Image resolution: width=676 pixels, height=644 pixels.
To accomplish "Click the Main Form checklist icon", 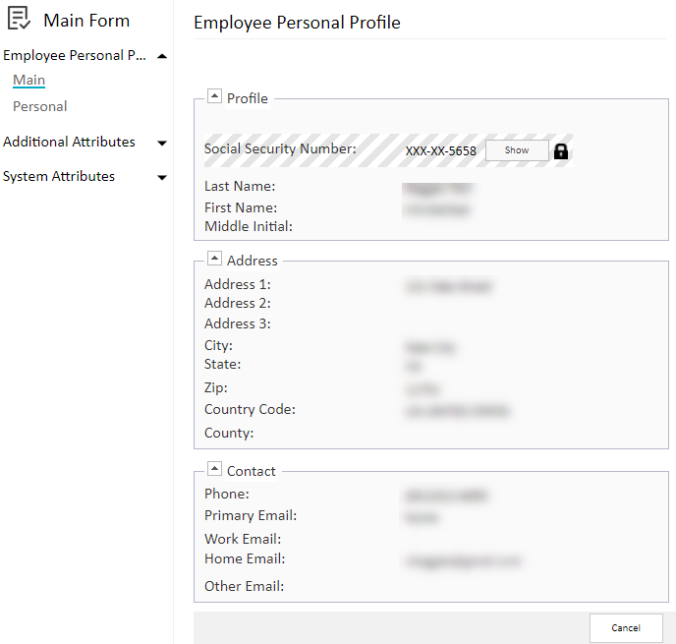I will click(19, 18).
